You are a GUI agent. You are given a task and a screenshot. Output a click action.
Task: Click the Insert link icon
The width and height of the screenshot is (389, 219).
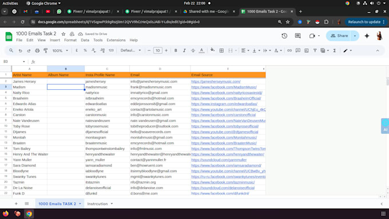289,50
